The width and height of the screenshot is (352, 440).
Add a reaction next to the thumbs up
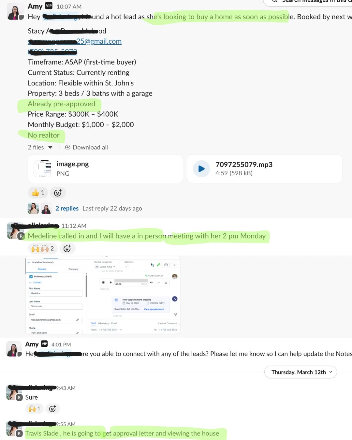tap(58, 193)
